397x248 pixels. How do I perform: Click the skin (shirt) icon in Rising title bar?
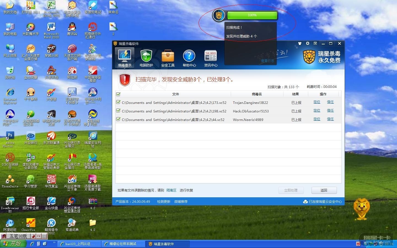[300, 44]
